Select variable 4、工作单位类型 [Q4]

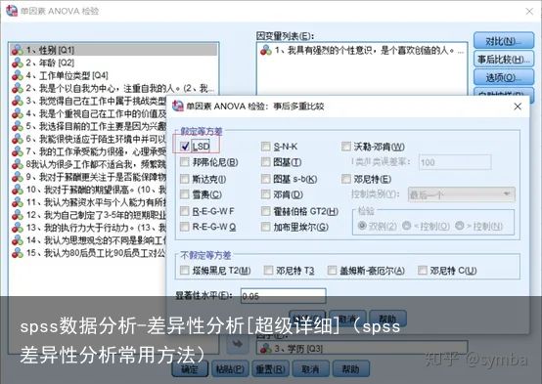[114, 75]
